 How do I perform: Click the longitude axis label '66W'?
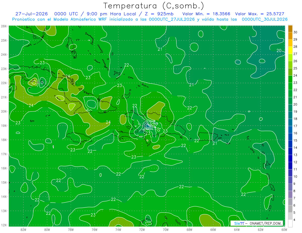click(x=213, y=229)
